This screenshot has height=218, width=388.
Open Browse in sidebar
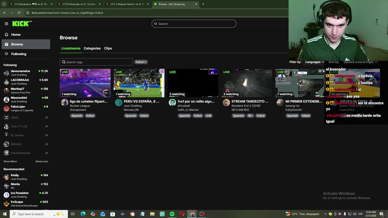tap(26, 44)
